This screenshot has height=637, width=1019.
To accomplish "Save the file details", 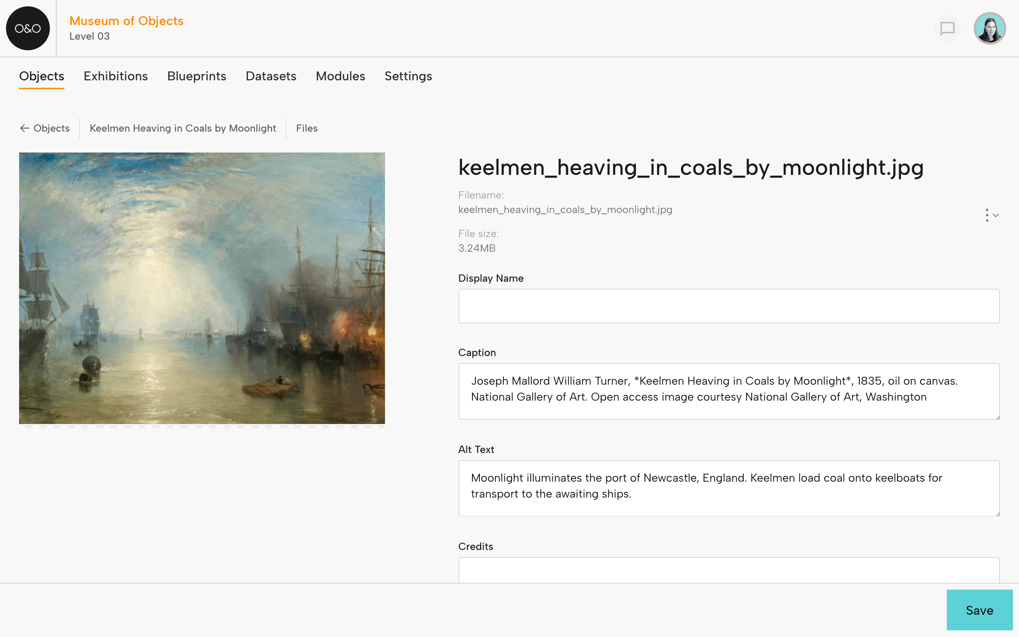I will (979, 610).
